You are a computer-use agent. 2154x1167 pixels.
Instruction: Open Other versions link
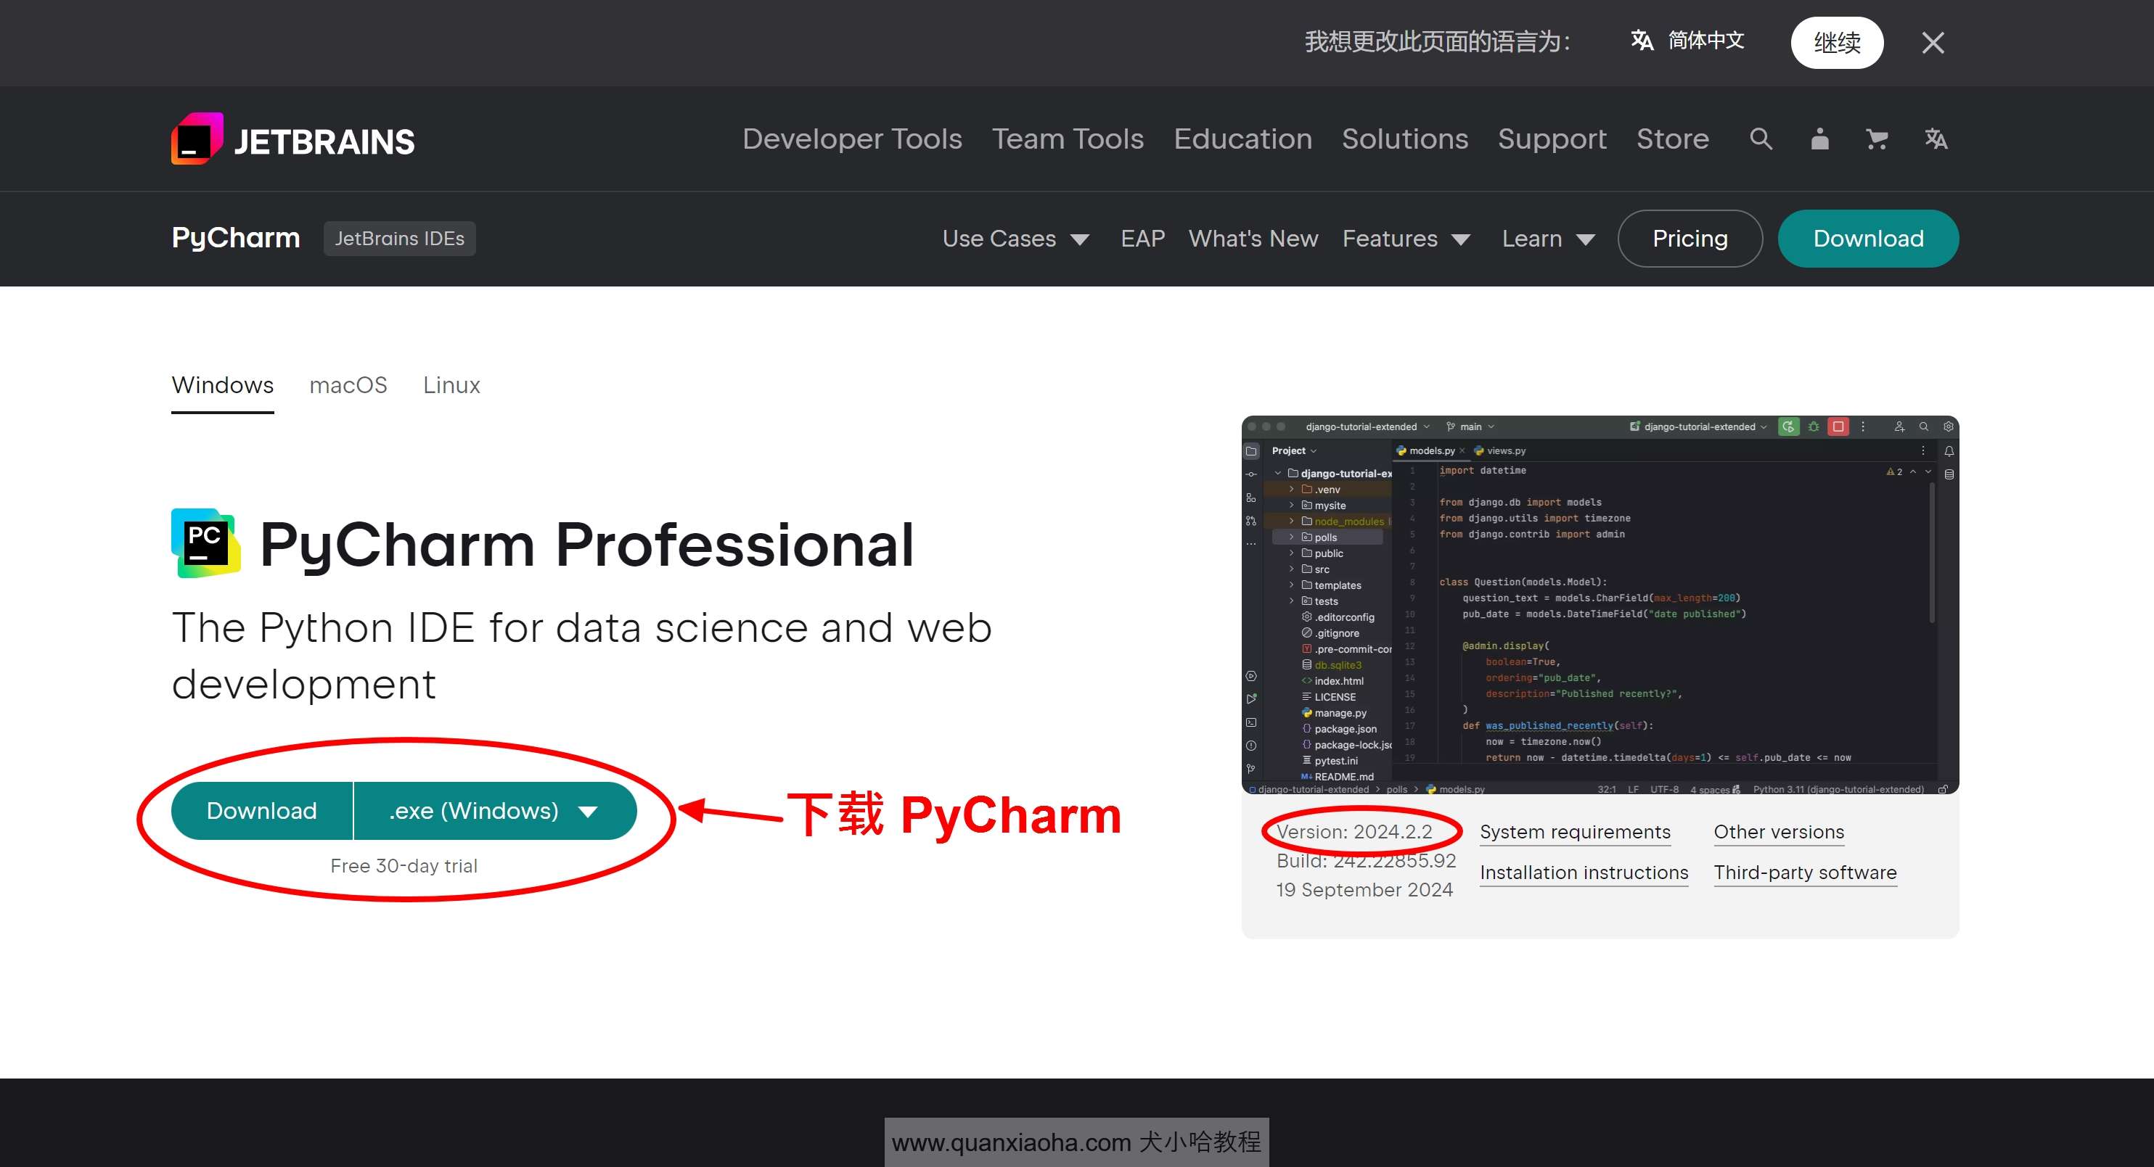[x=1779, y=833]
